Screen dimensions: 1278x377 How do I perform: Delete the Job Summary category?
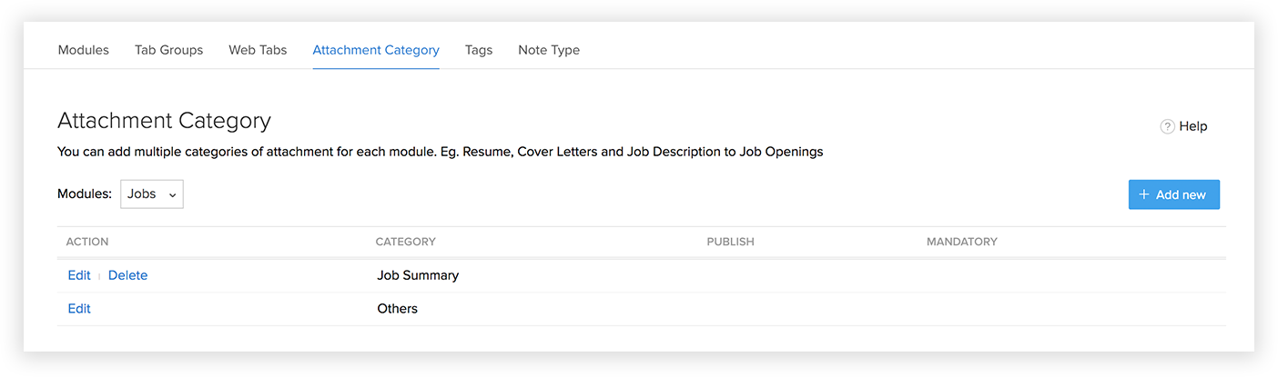click(x=127, y=275)
